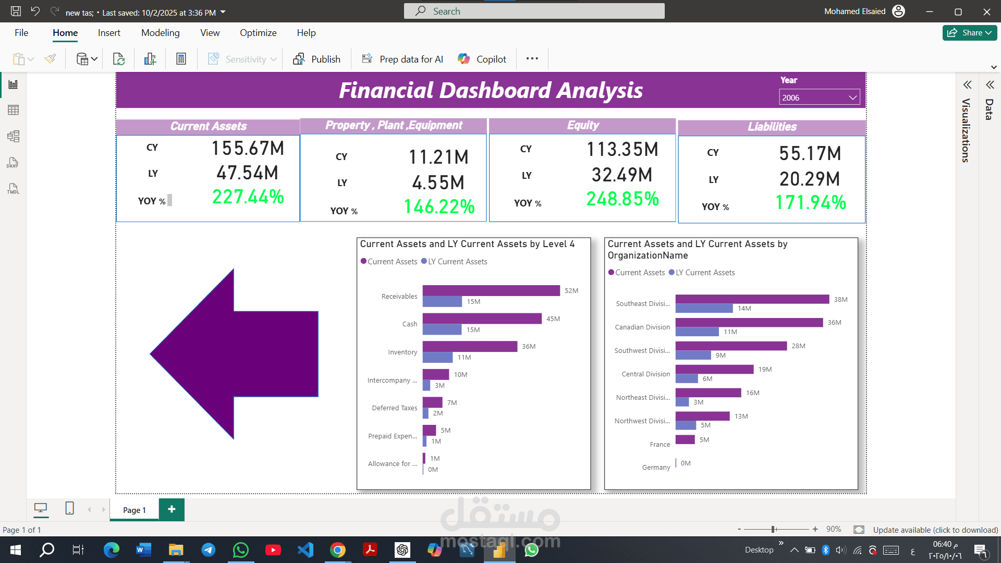
Task: Click the Publish button
Action: (316, 59)
